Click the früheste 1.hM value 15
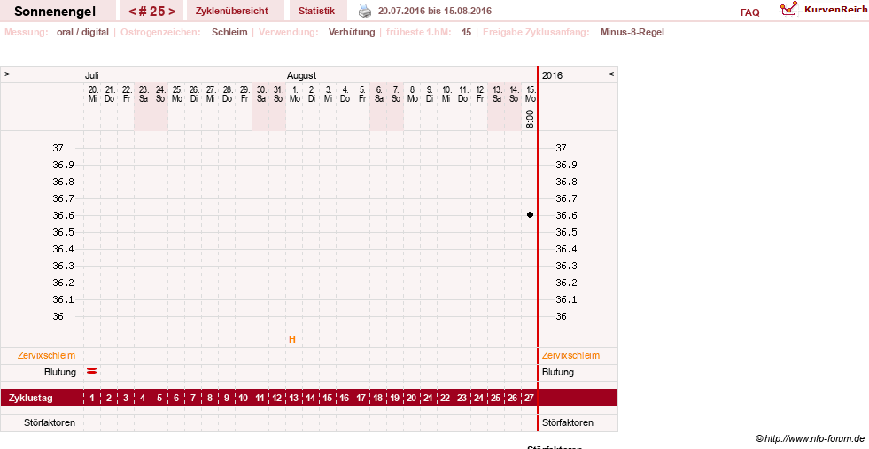 pyautogui.click(x=466, y=32)
